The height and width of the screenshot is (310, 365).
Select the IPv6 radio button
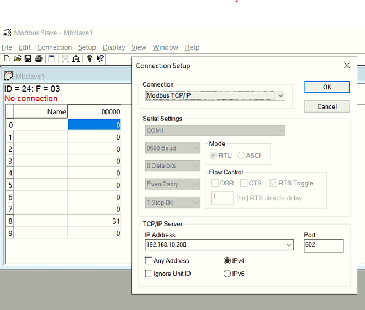pos(227,274)
